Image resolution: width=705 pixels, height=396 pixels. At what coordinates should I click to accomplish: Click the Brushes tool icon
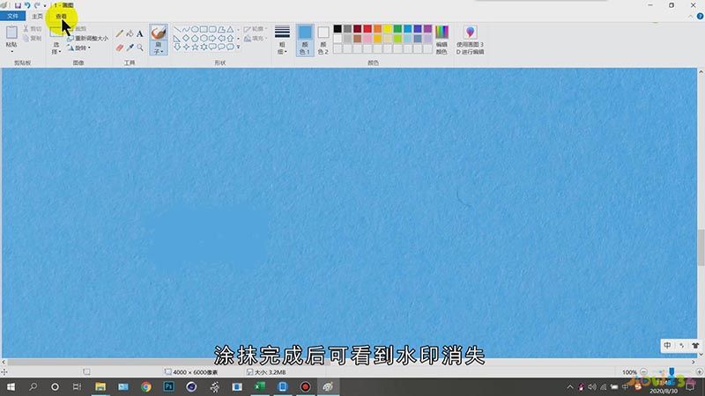(x=159, y=33)
